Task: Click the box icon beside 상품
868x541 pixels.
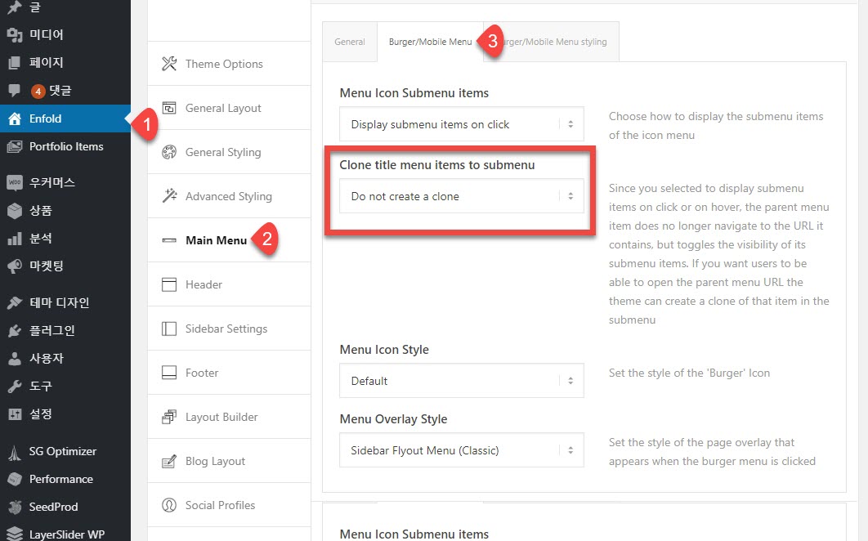Action: click(x=15, y=210)
